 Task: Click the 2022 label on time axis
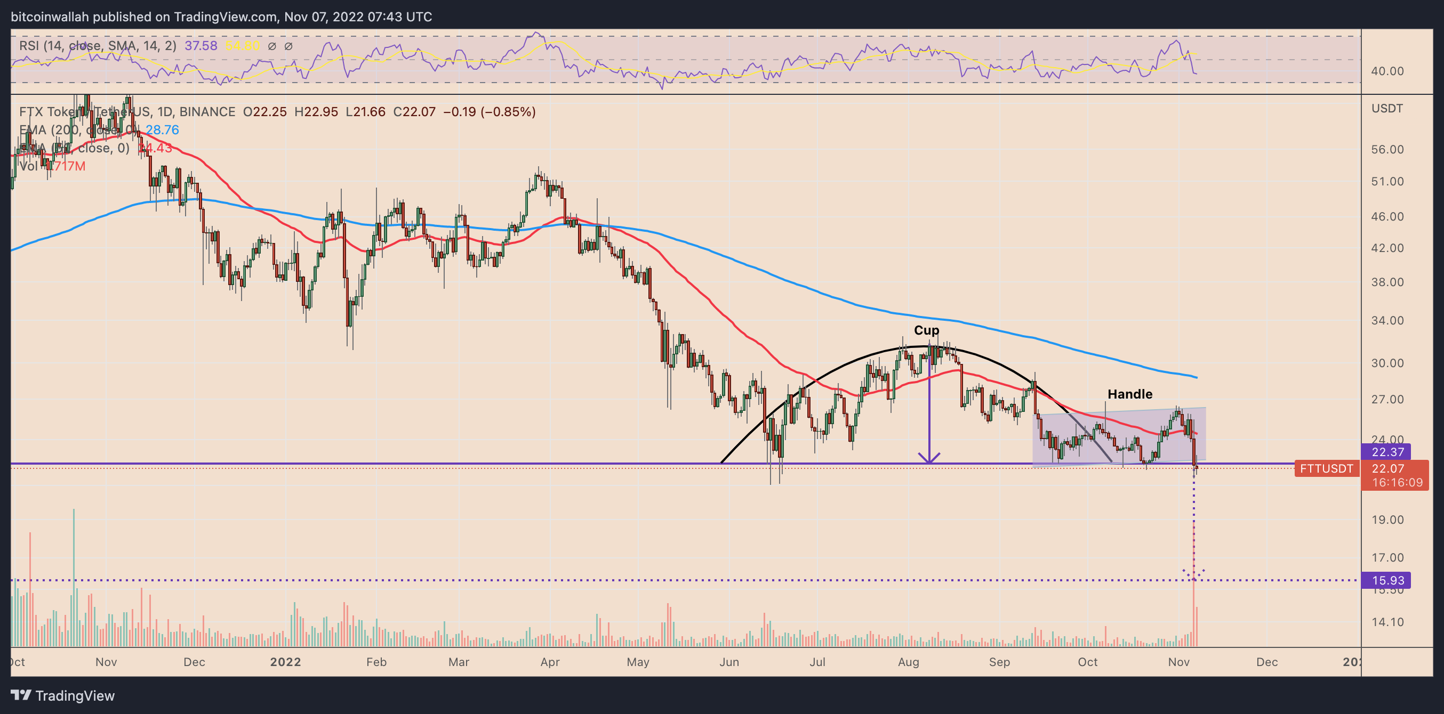tap(285, 662)
